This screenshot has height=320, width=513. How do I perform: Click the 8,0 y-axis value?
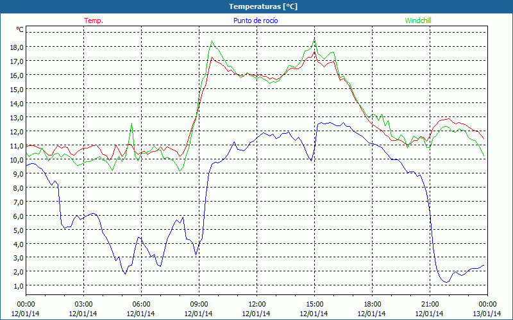19,188
